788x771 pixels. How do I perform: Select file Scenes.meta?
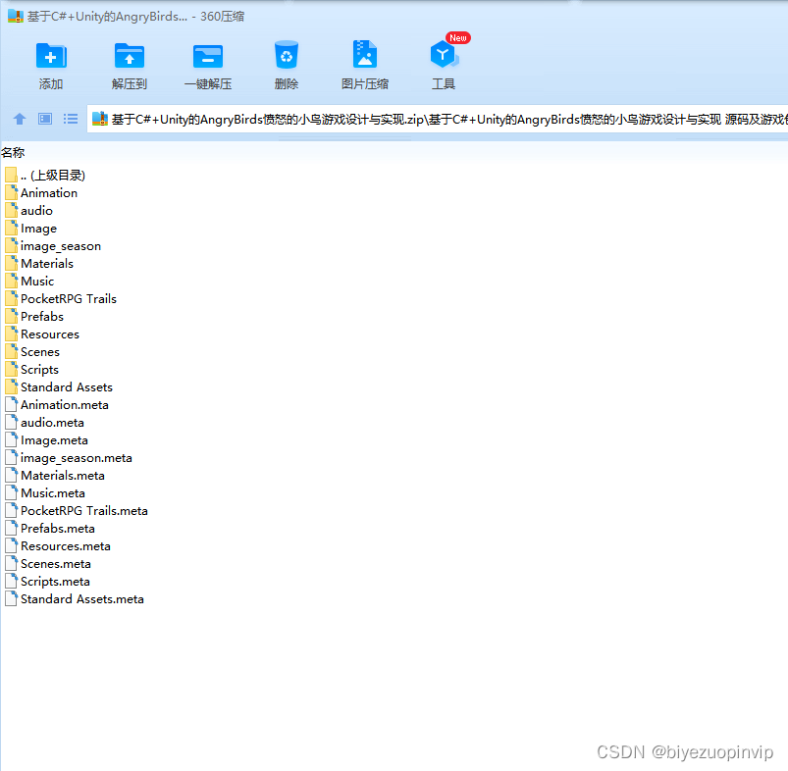(48, 564)
